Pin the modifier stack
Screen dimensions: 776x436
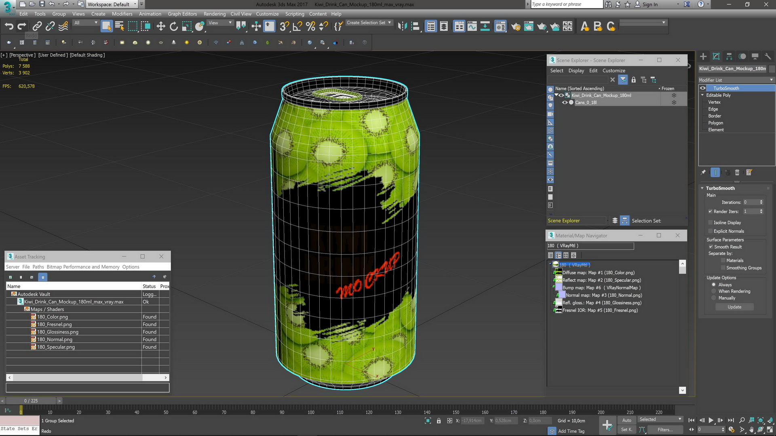point(703,172)
